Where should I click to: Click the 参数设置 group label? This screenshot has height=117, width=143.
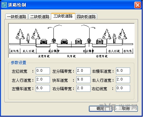18,63
